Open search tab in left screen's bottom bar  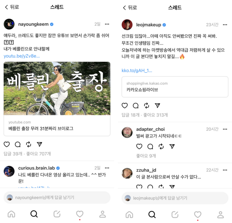[x=34, y=214]
